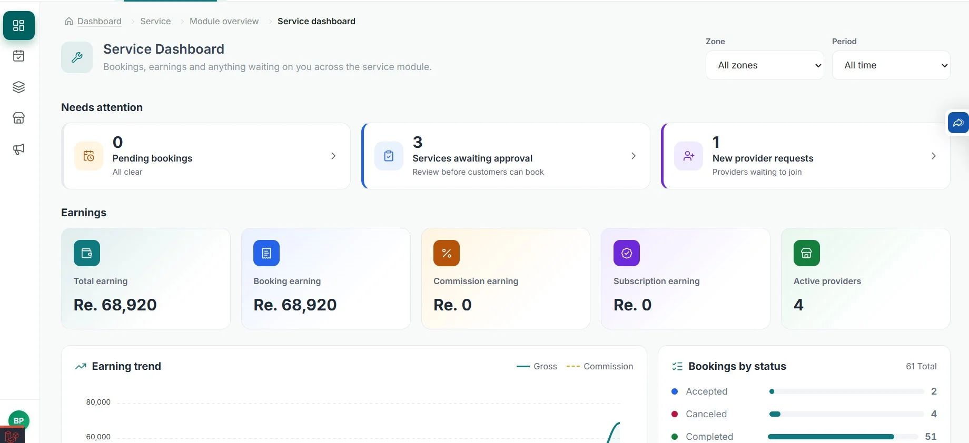Click the BP user avatar
This screenshot has width=969, height=443.
19,420
